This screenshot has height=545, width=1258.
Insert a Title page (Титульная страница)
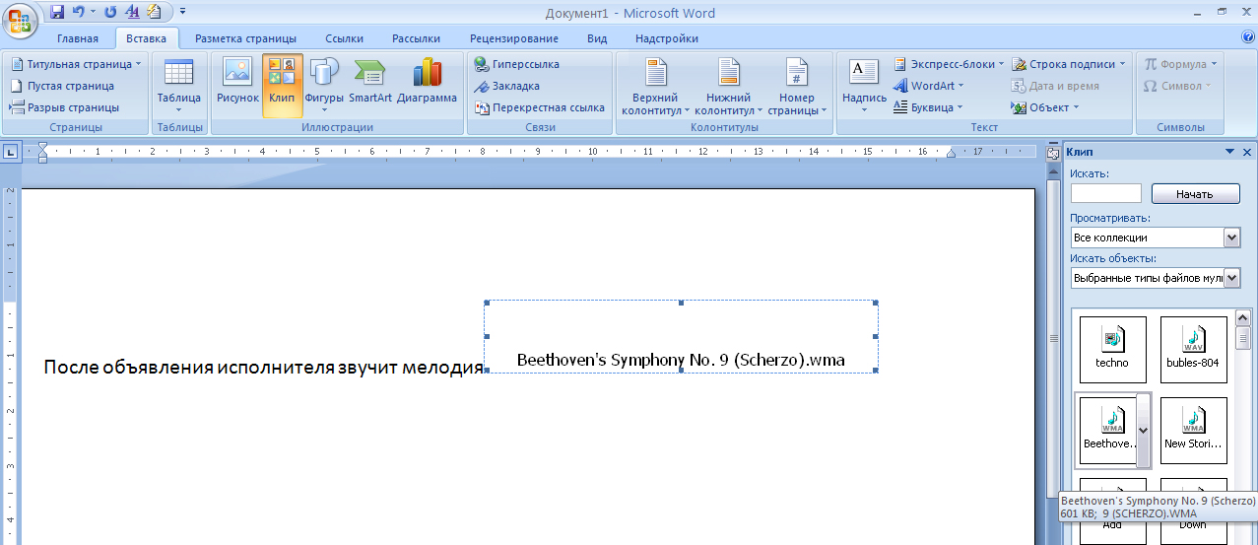75,64
